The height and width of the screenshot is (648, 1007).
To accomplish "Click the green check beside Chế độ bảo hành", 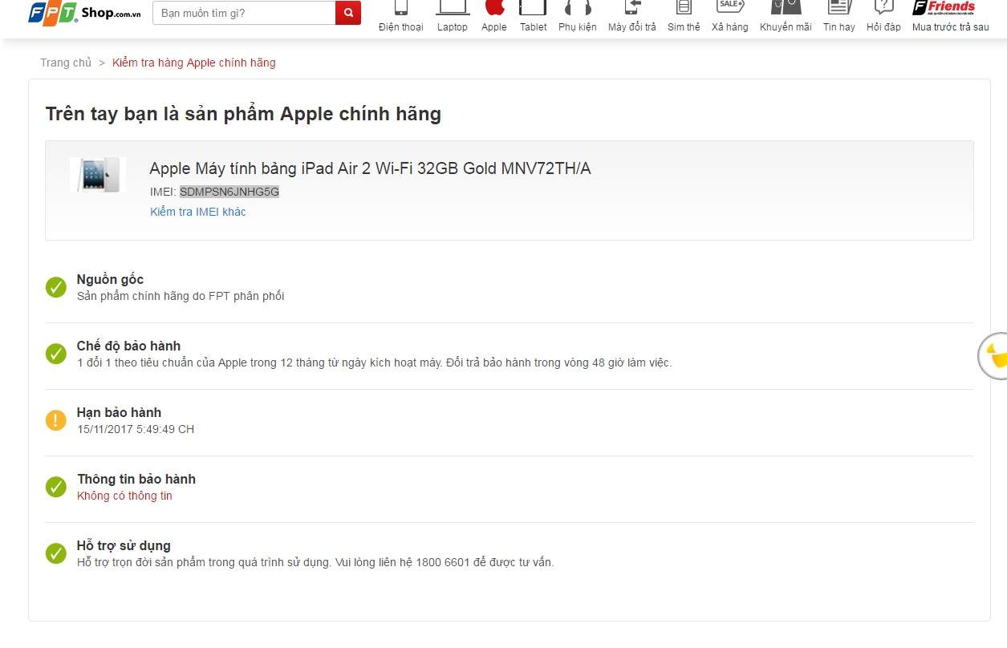I will [56, 354].
